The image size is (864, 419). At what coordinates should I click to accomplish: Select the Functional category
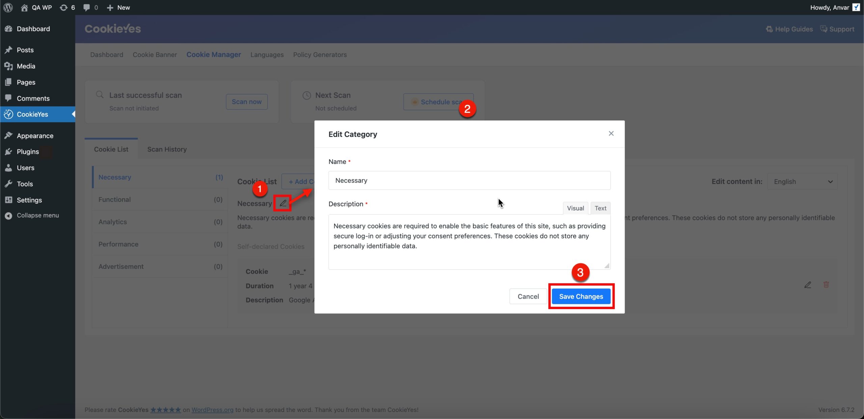click(160, 200)
